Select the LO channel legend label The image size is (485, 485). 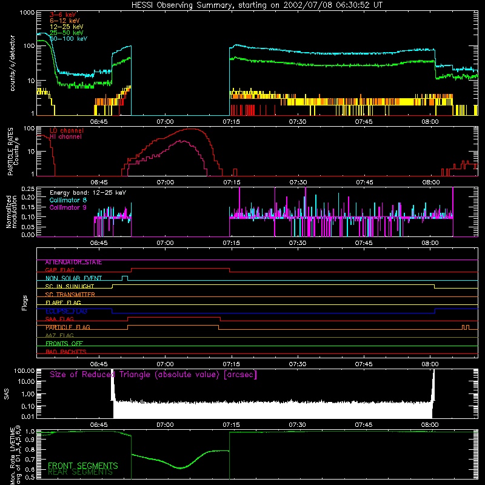(x=67, y=130)
